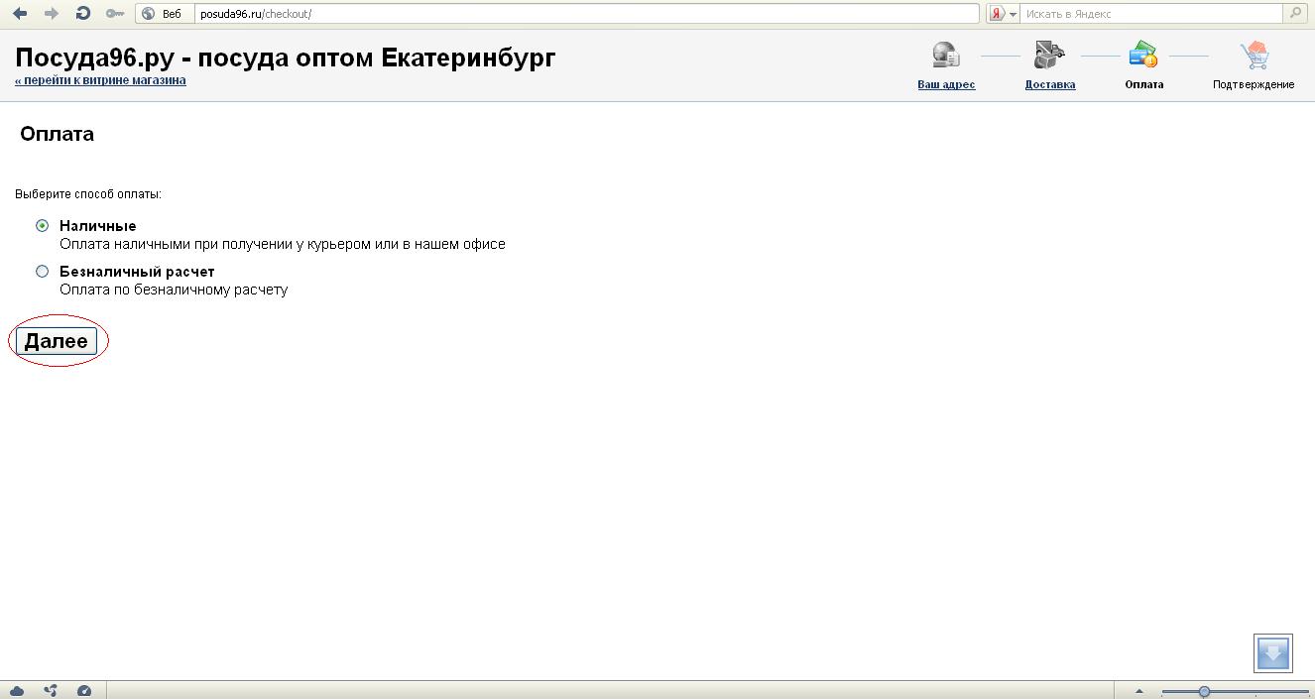Click the blue download arrow widget
Image resolution: width=1315 pixels, height=699 pixels.
tap(1273, 653)
